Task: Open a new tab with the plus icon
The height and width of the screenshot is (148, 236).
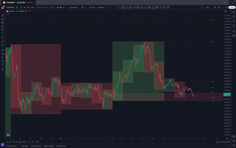Action: (39, 2)
